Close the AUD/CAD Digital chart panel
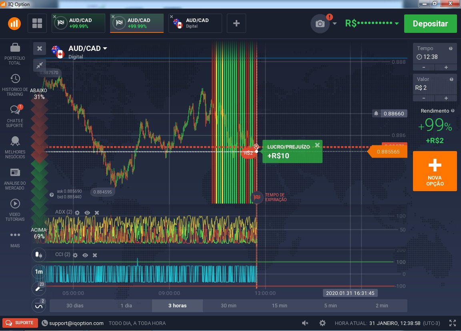Screen dimensions: 461x331 (x=39, y=48)
